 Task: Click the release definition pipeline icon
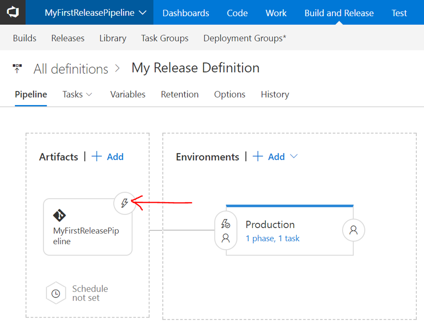click(17, 69)
